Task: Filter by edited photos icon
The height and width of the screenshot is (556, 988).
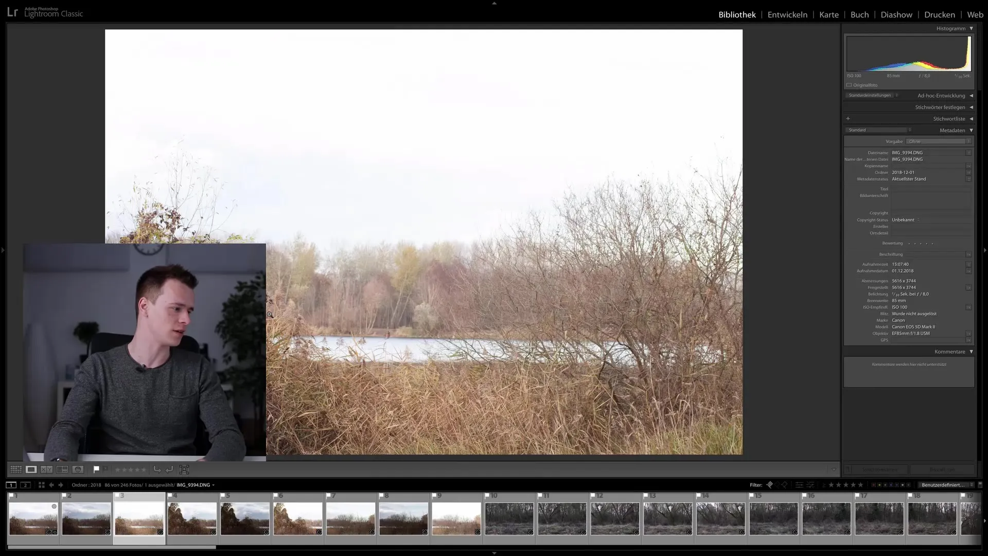Action: 799,485
